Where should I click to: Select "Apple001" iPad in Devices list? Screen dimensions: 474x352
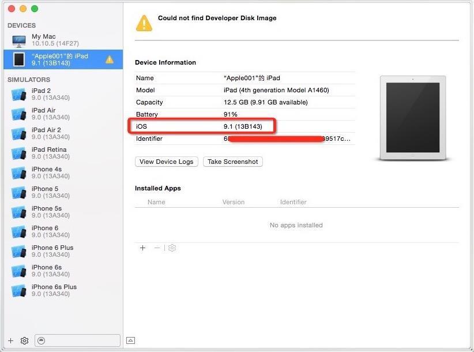pos(63,59)
